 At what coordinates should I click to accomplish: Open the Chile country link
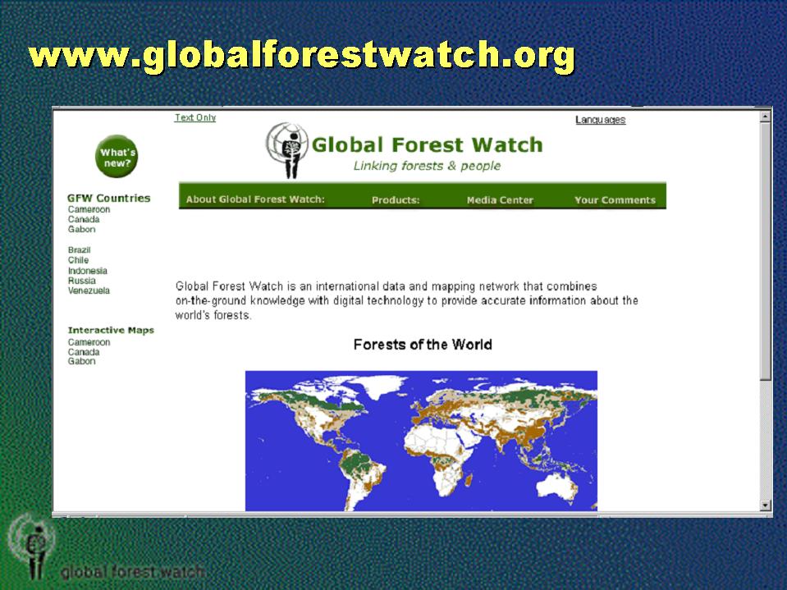coord(78,260)
